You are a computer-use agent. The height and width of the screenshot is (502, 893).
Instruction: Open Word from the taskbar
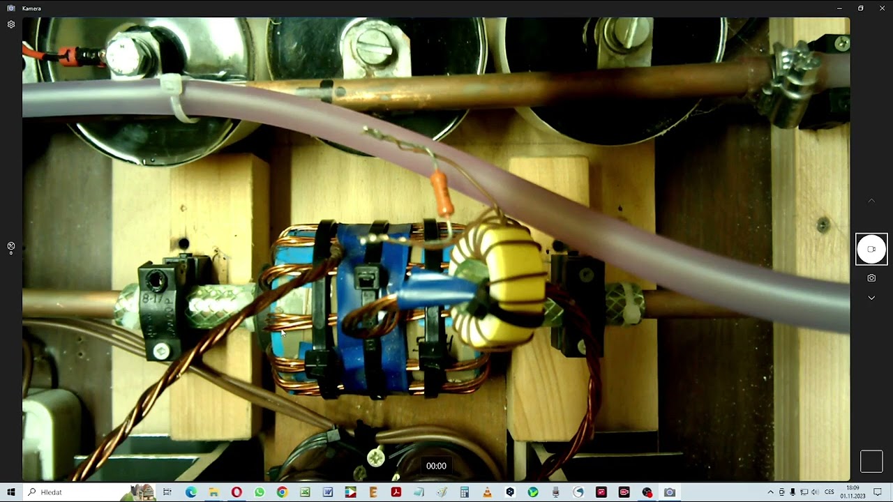tap(328, 492)
